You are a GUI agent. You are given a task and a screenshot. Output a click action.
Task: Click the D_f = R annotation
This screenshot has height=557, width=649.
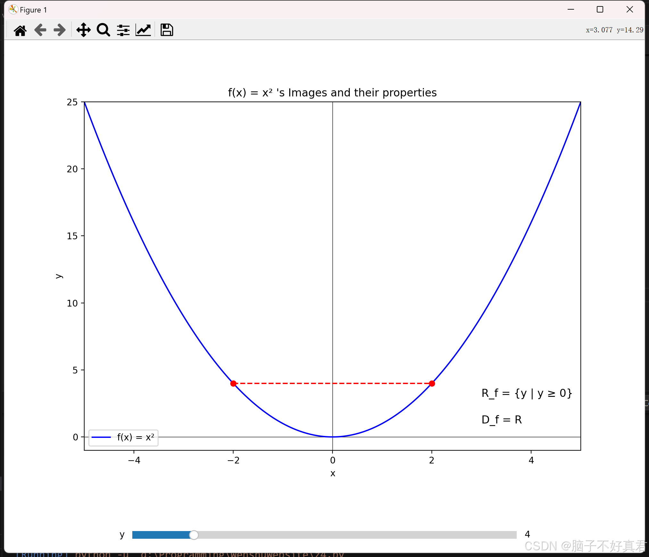[502, 420]
